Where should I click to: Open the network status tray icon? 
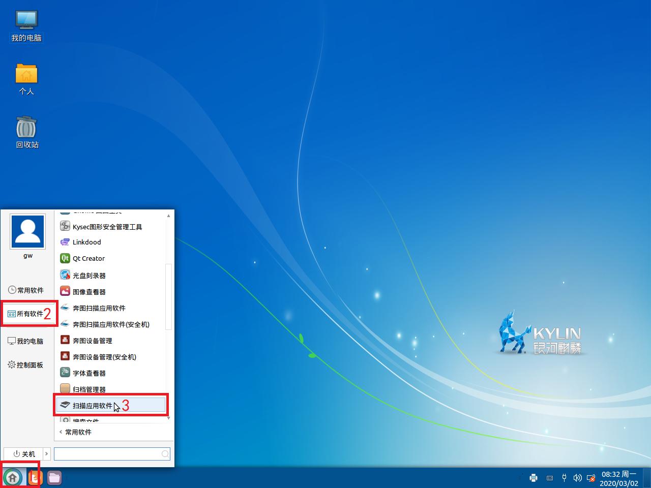coord(591,478)
